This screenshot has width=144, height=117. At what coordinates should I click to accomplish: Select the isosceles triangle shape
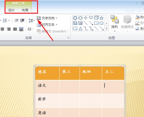[x=81, y=28]
